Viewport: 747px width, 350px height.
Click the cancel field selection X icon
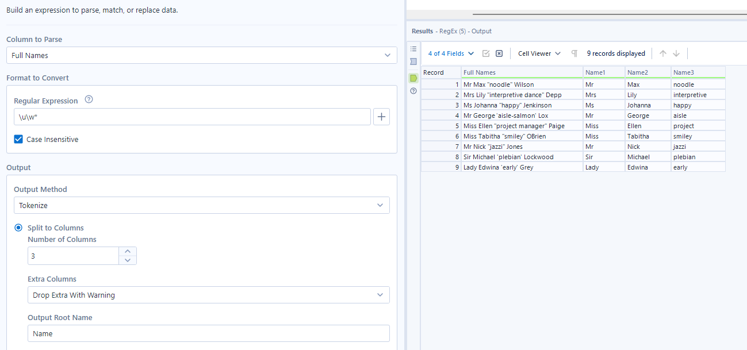pyautogui.click(x=499, y=53)
